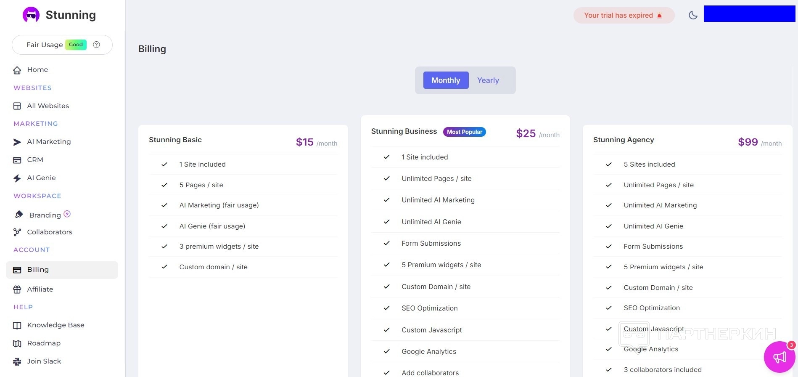Switch billing to Yearly
The width and height of the screenshot is (798, 377).
(x=488, y=80)
